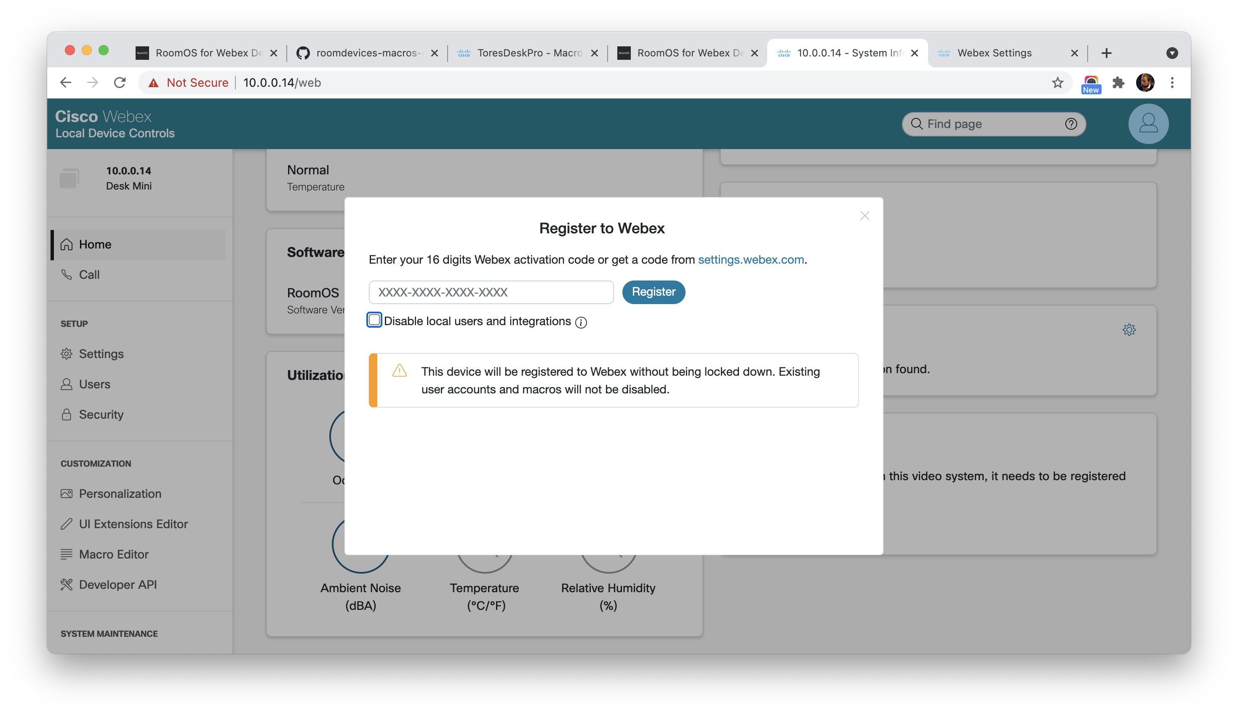The height and width of the screenshot is (716, 1238).
Task: Click the activation code input field
Action: pos(491,292)
